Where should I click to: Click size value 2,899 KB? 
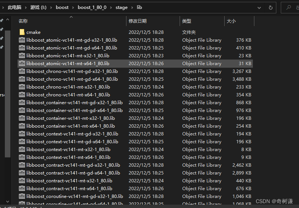coord(242,173)
